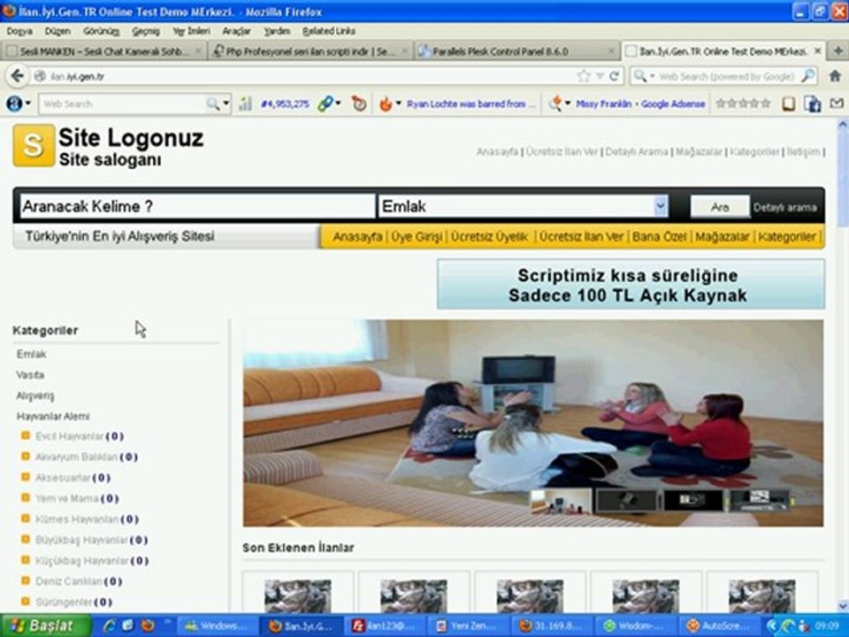Open the Emlak category dropdown
This screenshot has height=637, width=849.
click(x=660, y=206)
